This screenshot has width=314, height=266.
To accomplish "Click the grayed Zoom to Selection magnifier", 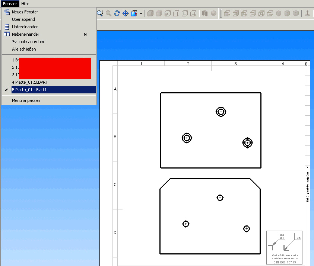I will click(x=108, y=13).
